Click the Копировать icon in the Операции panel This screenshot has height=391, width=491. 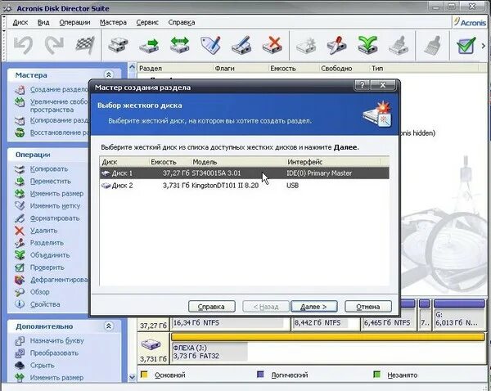20,169
